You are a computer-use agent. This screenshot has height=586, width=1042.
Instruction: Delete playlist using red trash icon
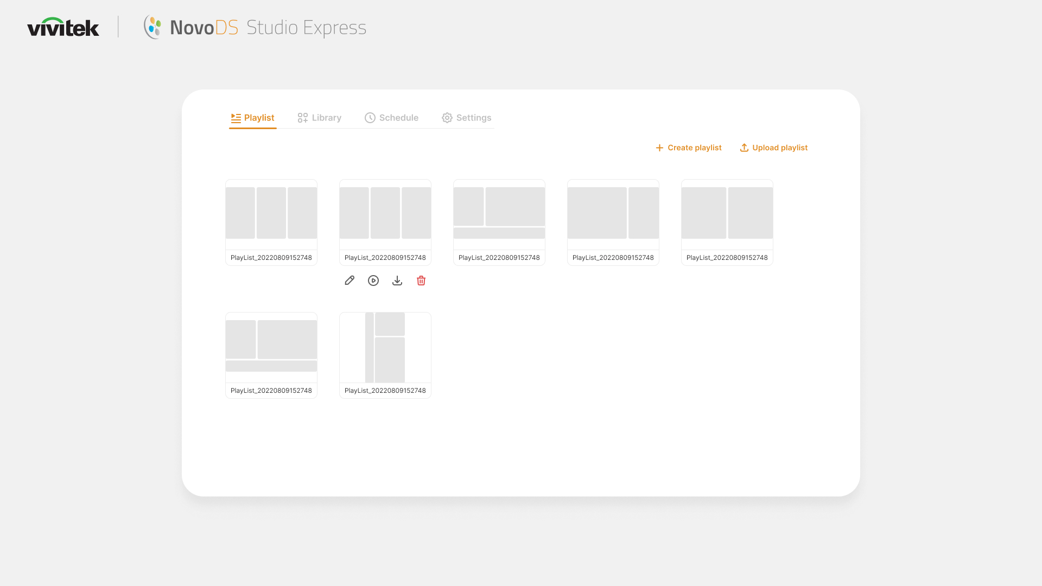421,281
